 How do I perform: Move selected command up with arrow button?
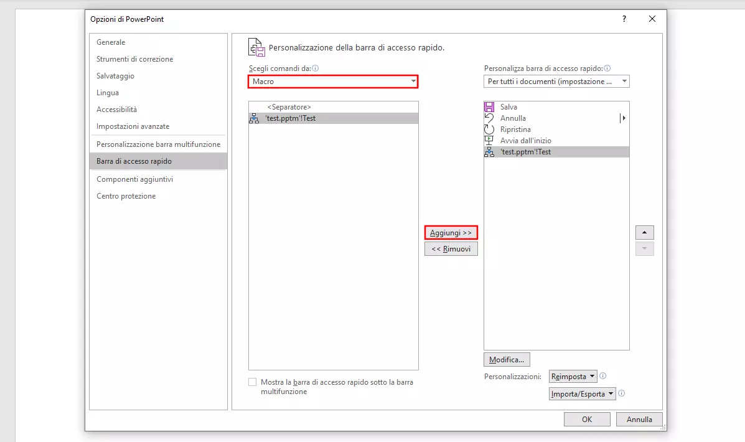[645, 232]
